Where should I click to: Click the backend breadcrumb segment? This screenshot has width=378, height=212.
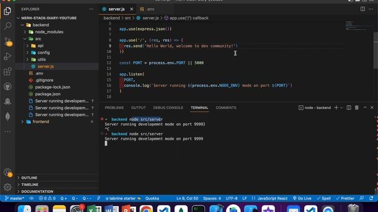click(112, 18)
